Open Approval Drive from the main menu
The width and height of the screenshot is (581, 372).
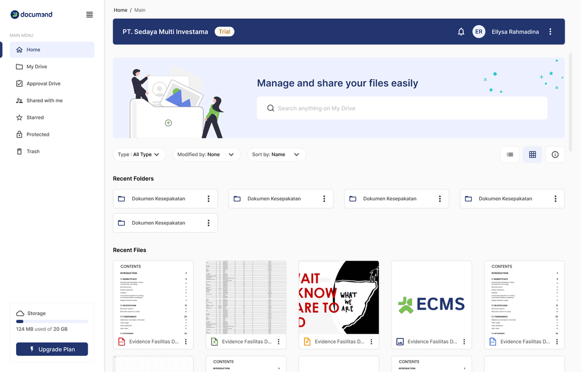(x=43, y=83)
